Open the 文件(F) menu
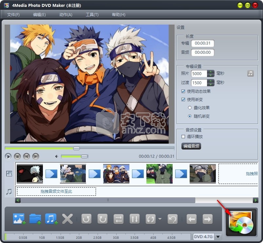 (x=13, y=15)
